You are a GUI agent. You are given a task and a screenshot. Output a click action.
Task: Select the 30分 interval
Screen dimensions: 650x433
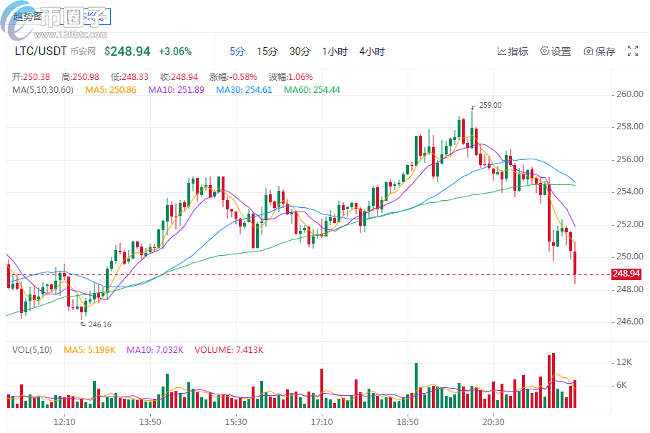(x=300, y=51)
